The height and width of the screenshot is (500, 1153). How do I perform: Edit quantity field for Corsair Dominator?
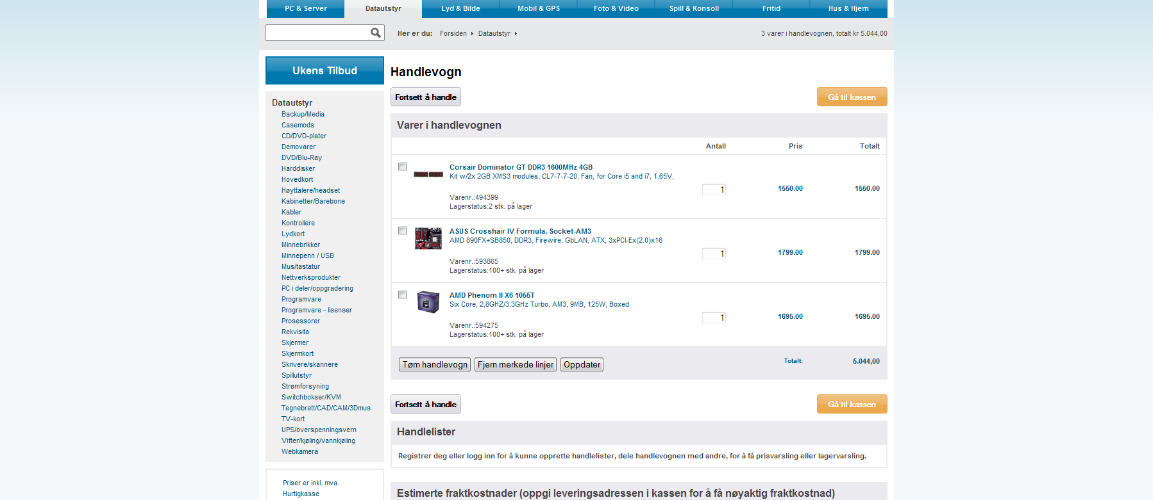pyautogui.click(x=714, y=190)
